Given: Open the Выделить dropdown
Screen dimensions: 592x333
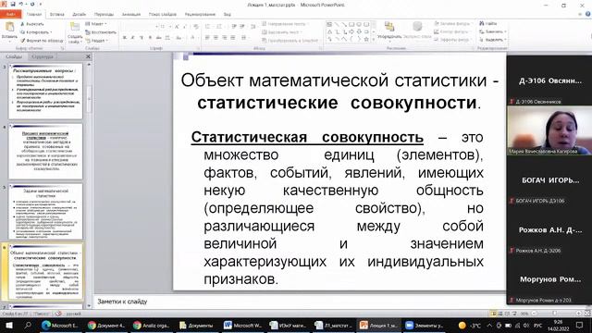Looking at the screenshot, I should [493, 40].
